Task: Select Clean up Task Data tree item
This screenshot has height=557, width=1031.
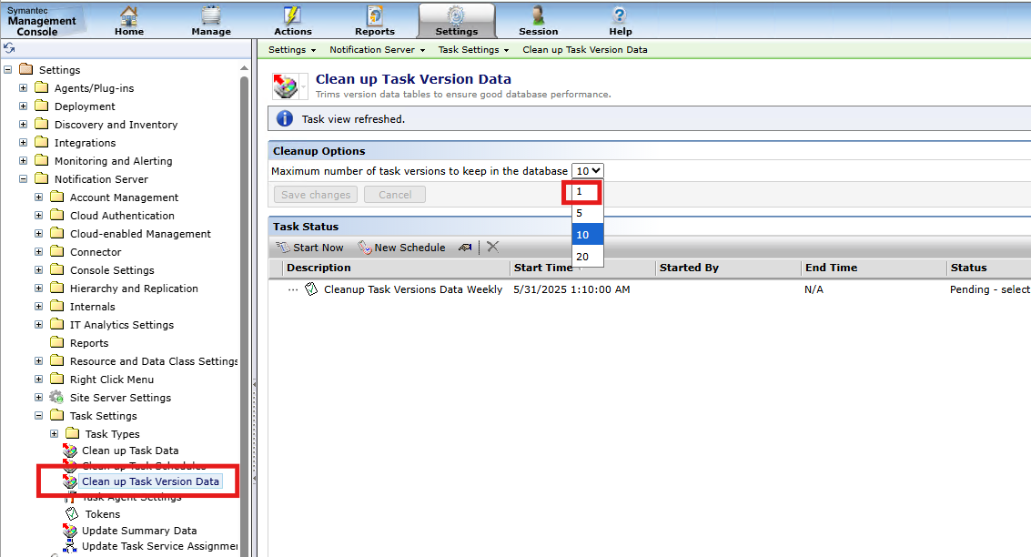Action: point(130,451)
